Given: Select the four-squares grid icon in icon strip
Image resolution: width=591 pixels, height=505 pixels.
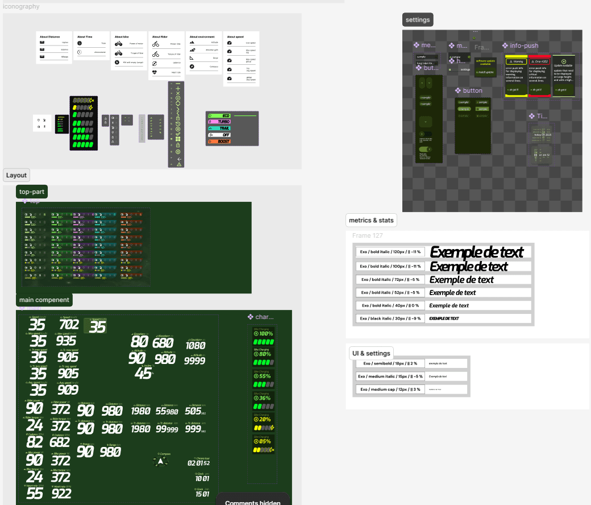Looking at the screenshot, I should (178, 139).
